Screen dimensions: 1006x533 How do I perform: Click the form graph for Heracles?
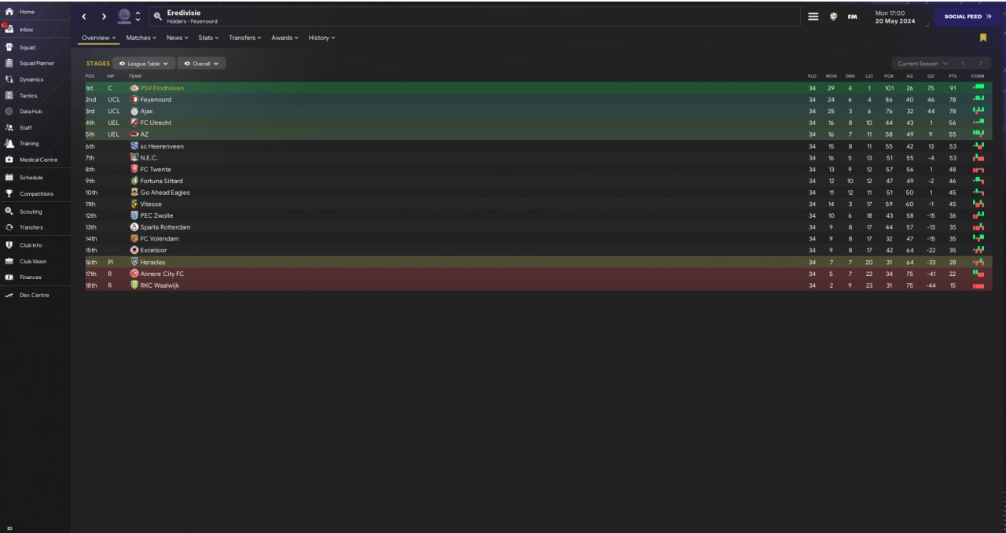point(978,262)
